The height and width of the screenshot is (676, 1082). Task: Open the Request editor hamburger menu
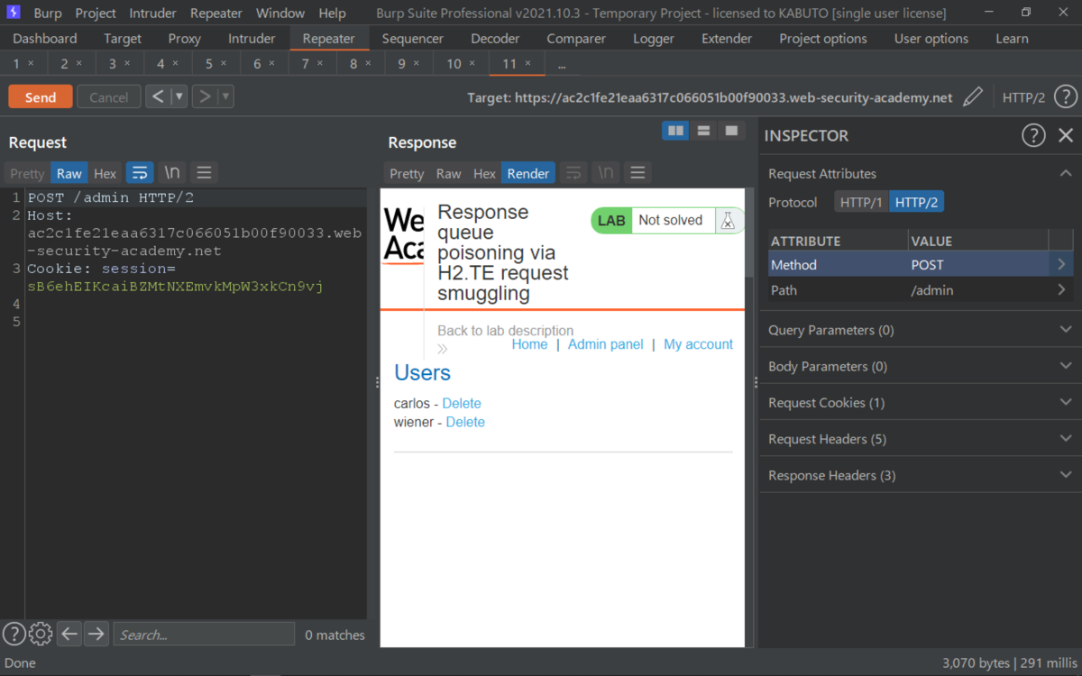(x=204, y=173)
